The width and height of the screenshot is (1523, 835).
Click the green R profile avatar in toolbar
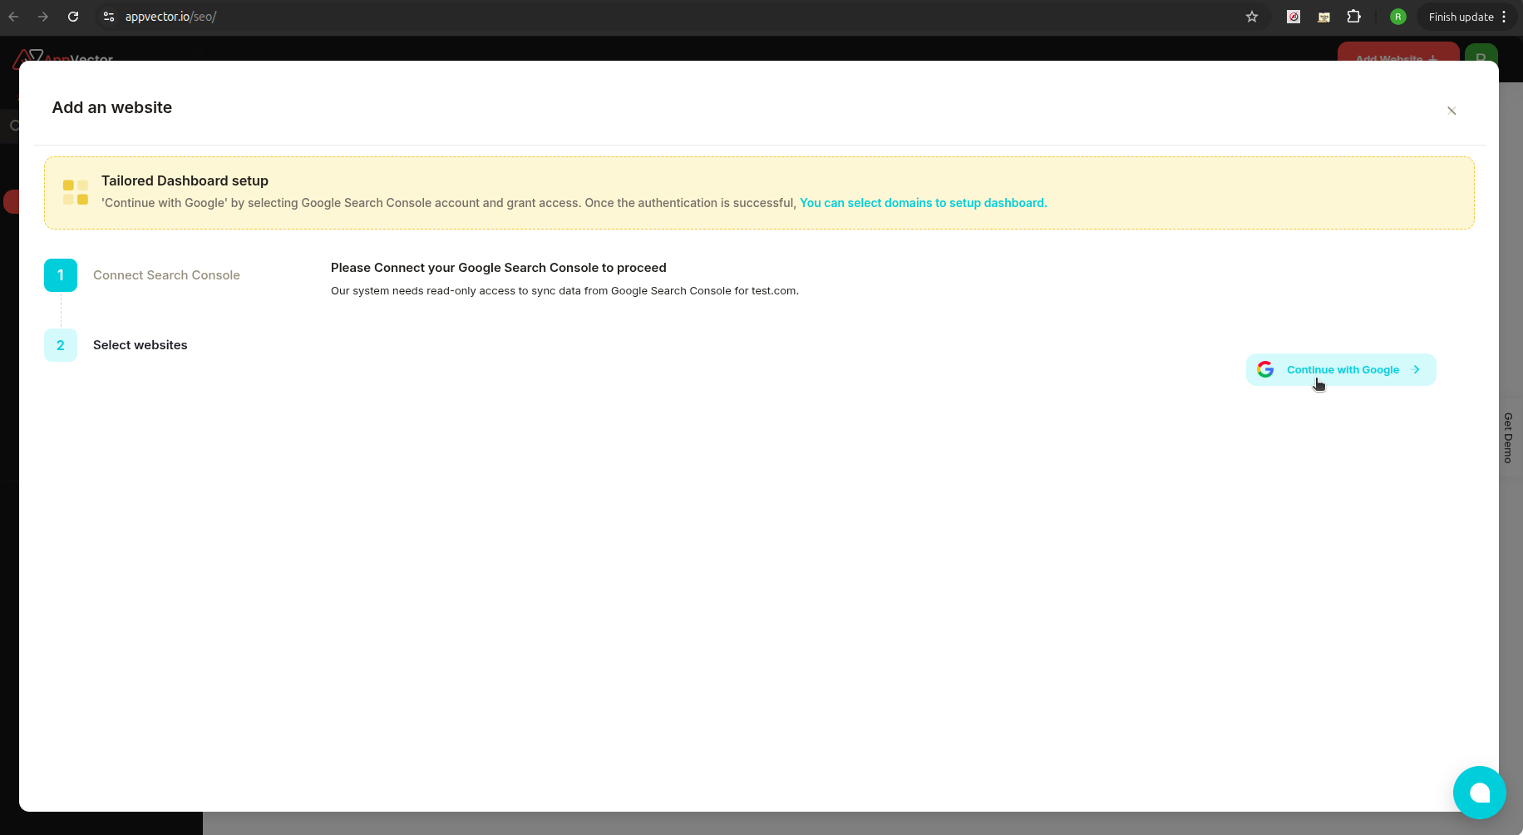coord(1398,17)
